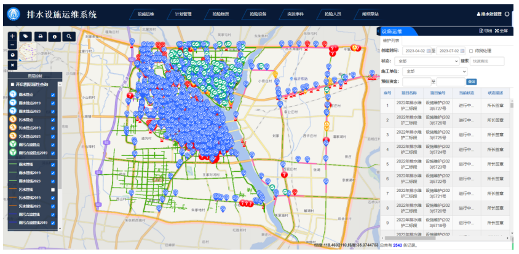Image resolution: width=519 pixels, height=254 pixels.
Task: Open the 抢险物资 top menu
Action: tap(221, 14)
